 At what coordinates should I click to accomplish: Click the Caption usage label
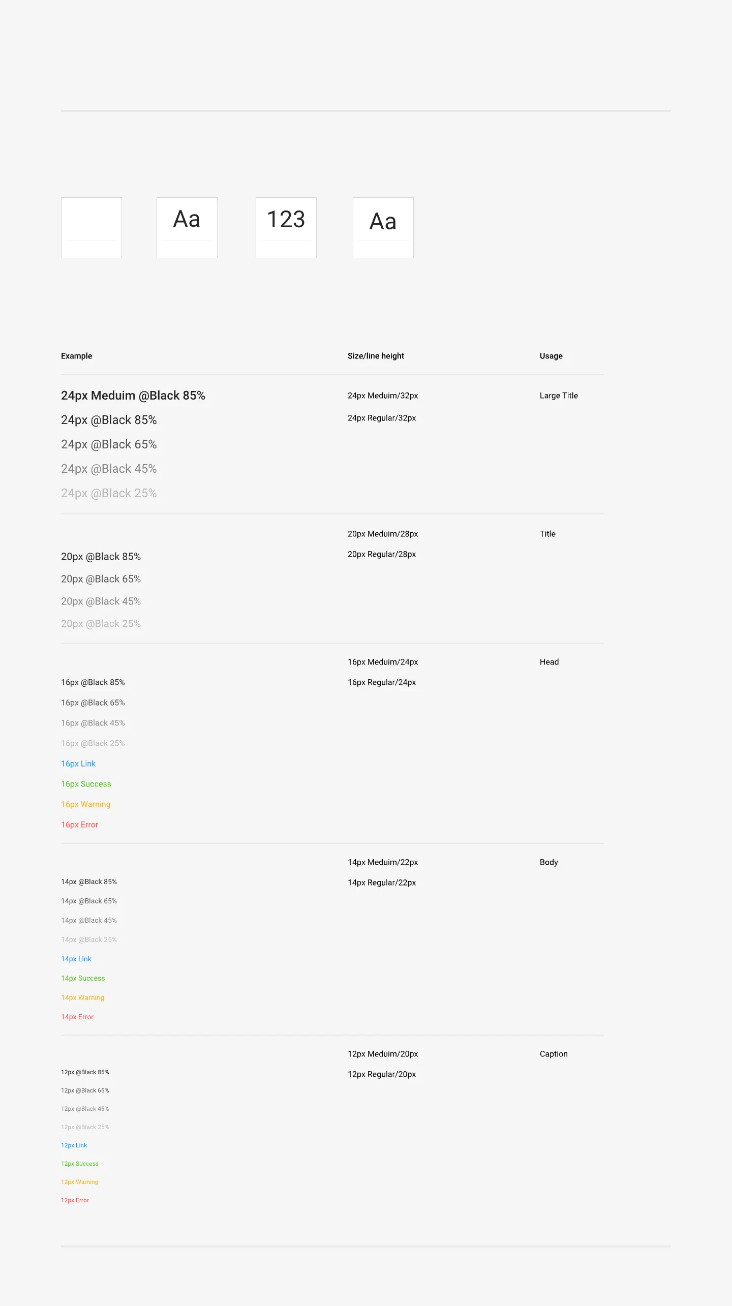point(554,1054)
